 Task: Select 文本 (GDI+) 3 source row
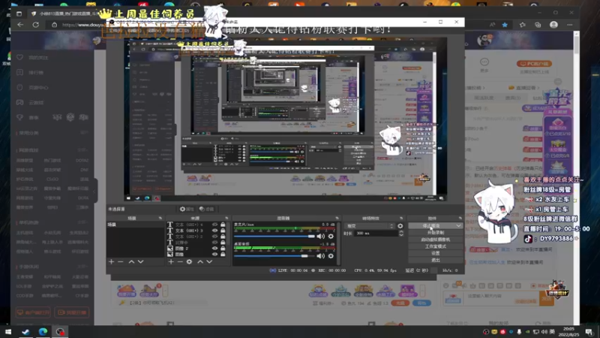click(x=197, y=231)
